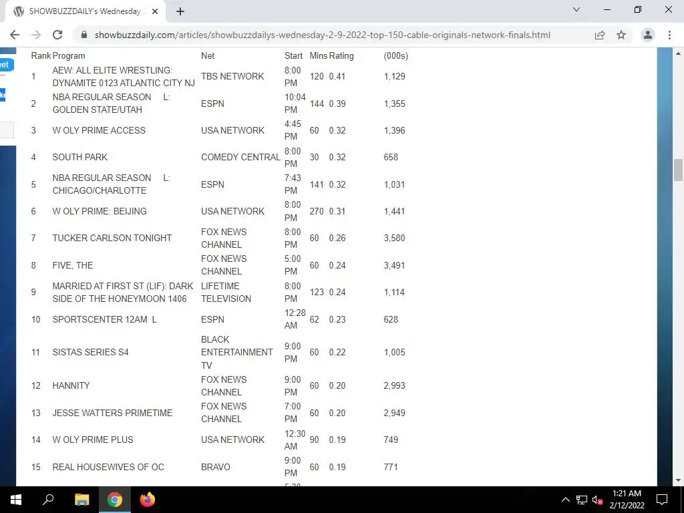This screenshot has height=513, width=684.
Task: Close the SHOWBUZZDAILY tab
Action: 155,11
